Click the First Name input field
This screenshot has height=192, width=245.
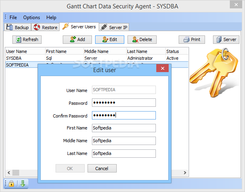[124, 128]
